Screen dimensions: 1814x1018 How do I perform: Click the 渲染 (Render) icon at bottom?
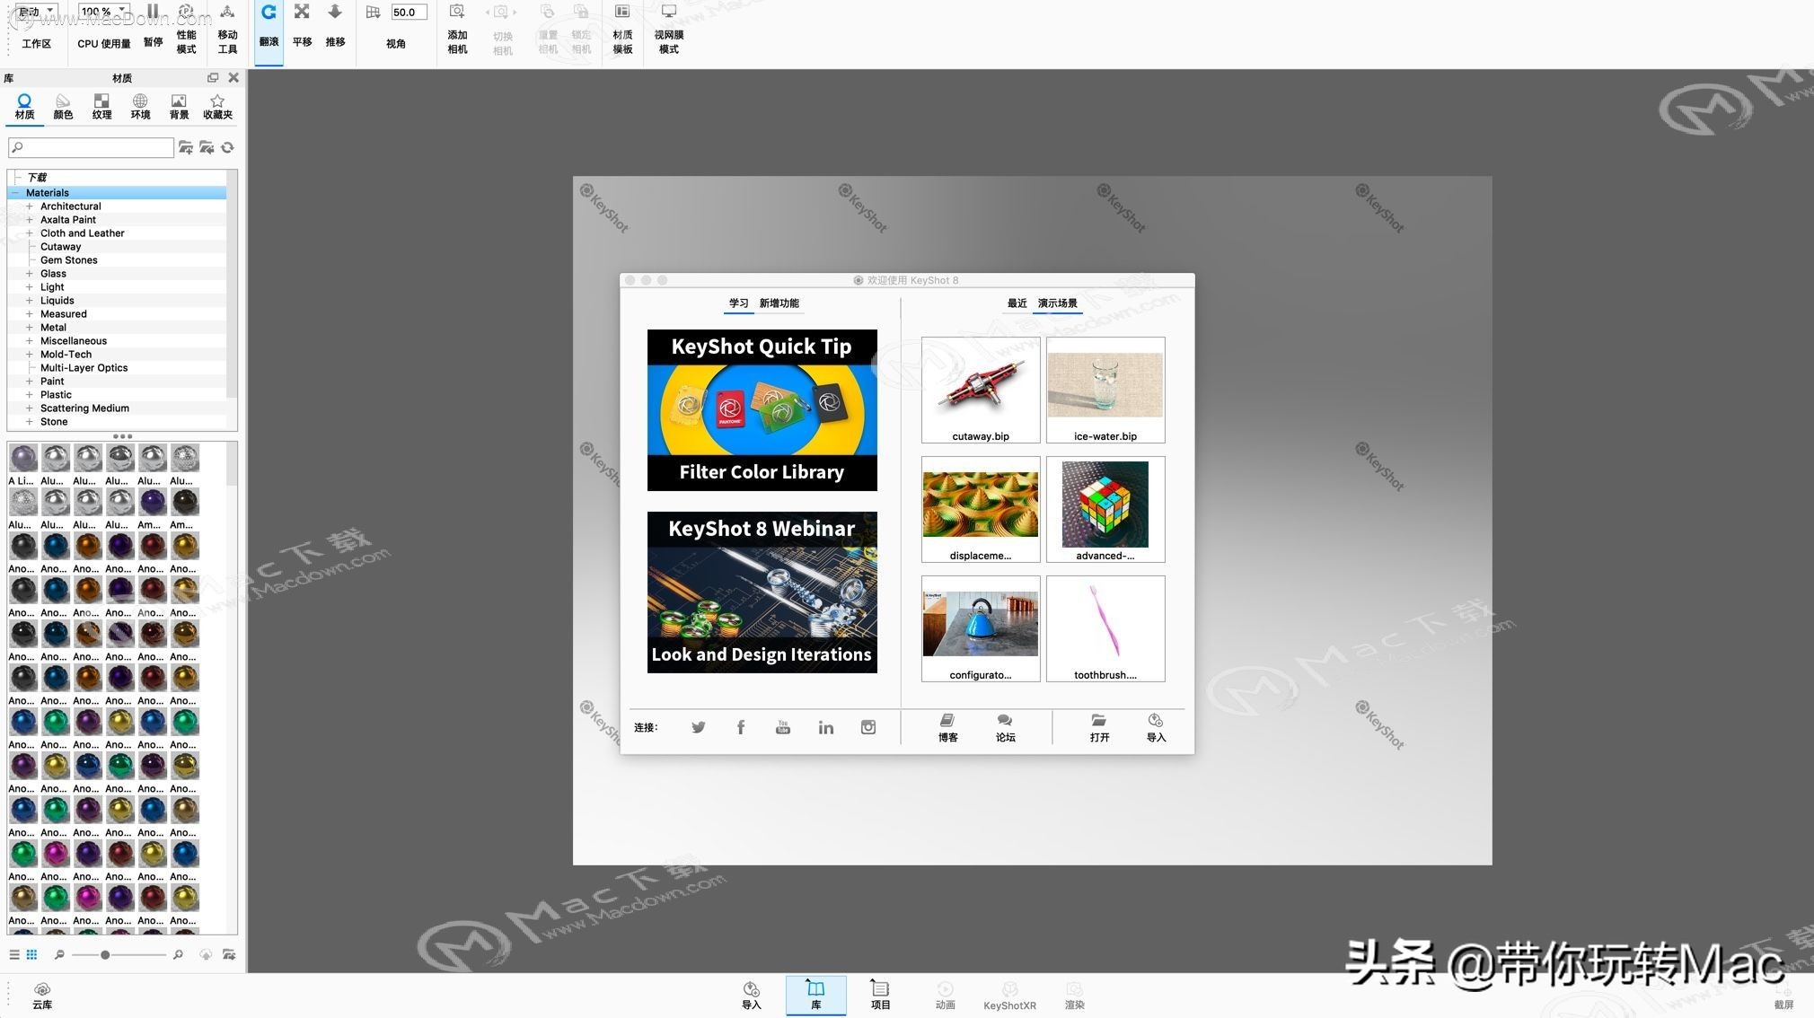coord(1074,995)
